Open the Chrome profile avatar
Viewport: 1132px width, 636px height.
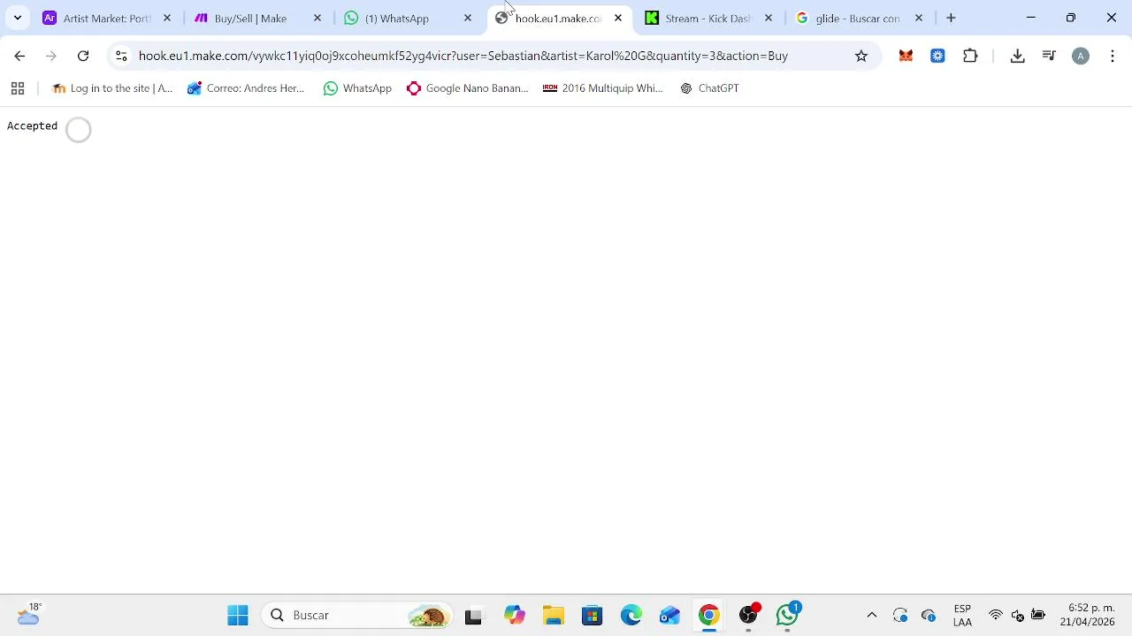coord(1081,56)
